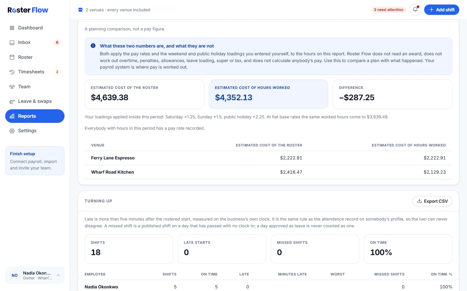Open the Team page
This screenshot has width=467, height=291.
(35, 87)
